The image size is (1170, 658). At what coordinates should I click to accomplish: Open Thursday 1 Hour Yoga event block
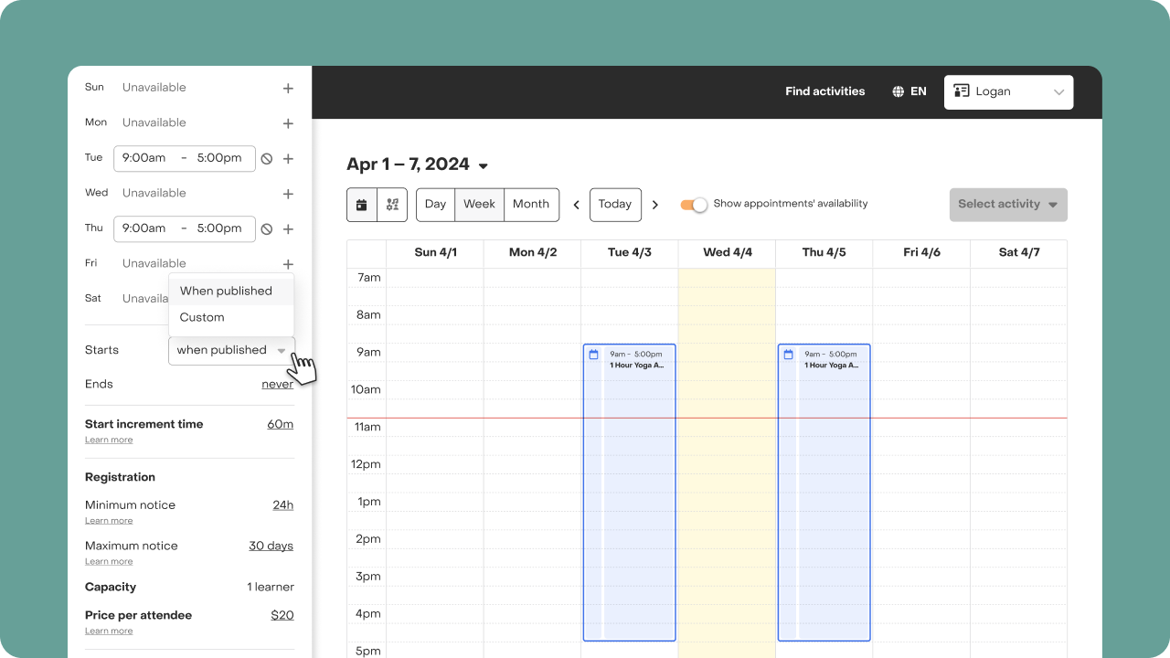click(x=824, y=493)
